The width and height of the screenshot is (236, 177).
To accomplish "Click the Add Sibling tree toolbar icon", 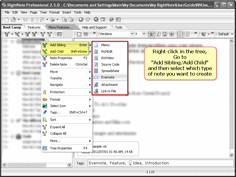I will click(7, 34).
